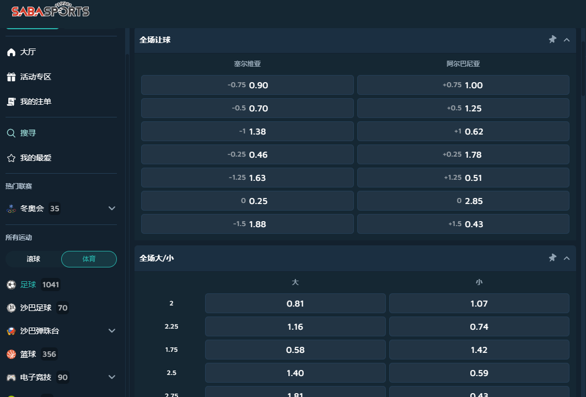Open the 大厅 home icon
Viewport: 586px width, 397px height.
[11, 52]
